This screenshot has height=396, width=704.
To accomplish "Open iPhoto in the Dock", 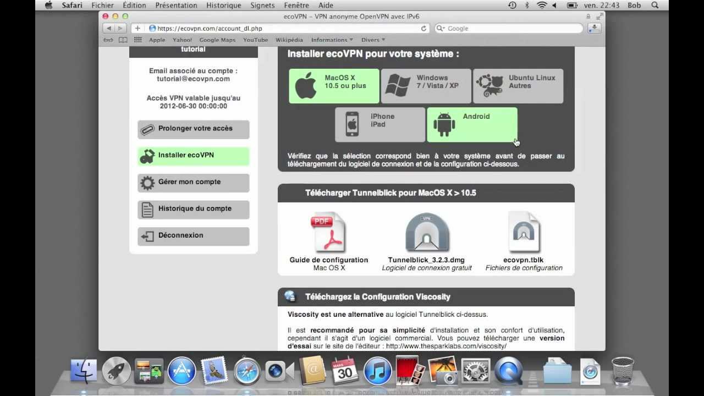I will coord(443,371).
